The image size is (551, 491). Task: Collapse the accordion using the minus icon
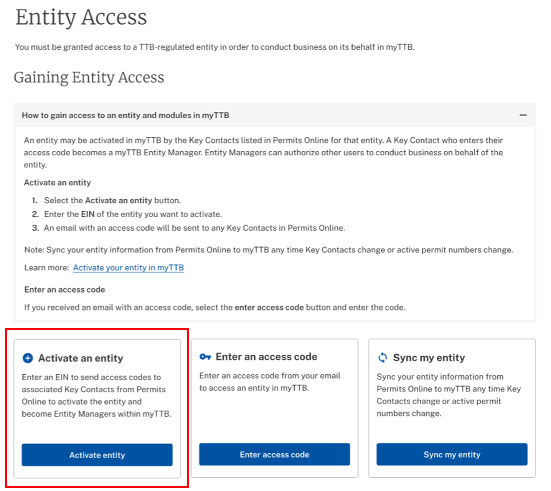point(523,115)
